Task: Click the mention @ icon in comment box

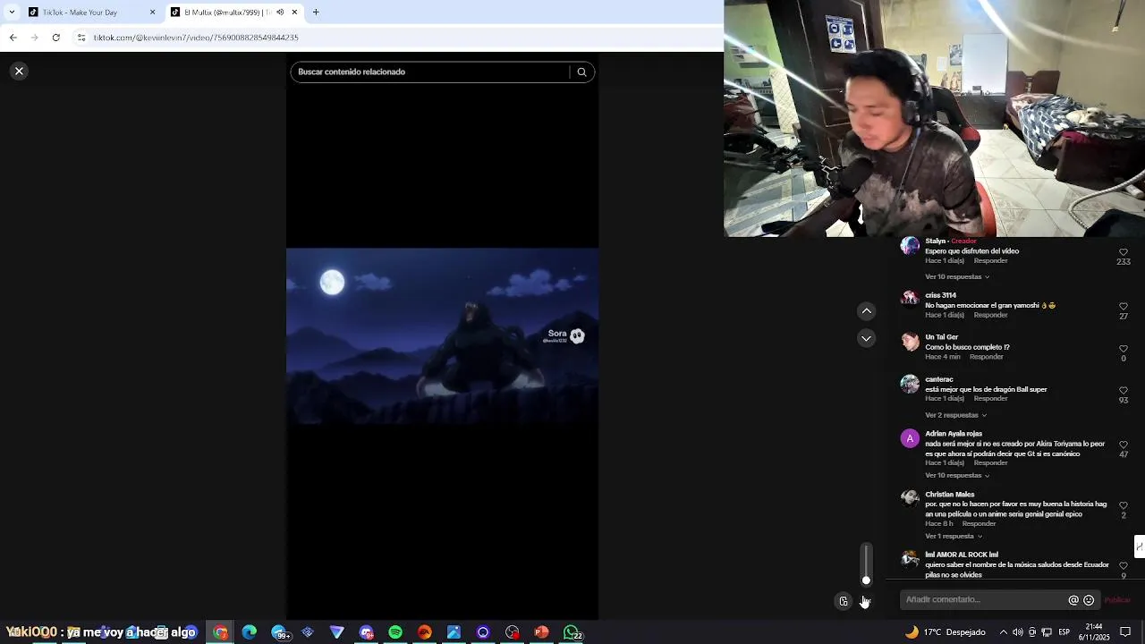Action: 1073,600
